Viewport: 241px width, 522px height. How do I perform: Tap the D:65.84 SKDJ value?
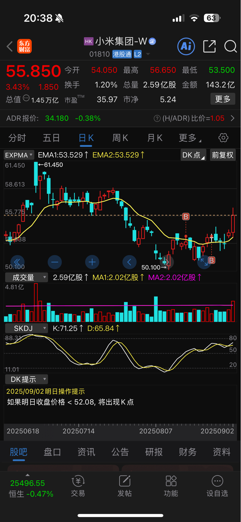point(103,328)
